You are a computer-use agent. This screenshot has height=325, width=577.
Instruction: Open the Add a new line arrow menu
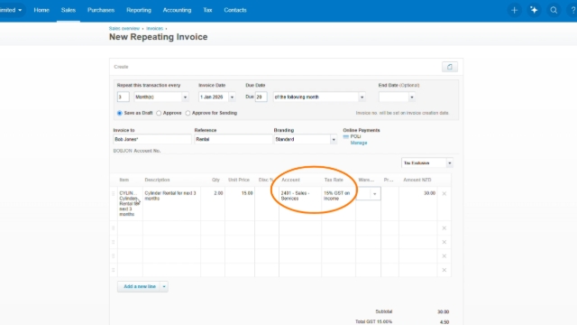[x=164, y=287]
